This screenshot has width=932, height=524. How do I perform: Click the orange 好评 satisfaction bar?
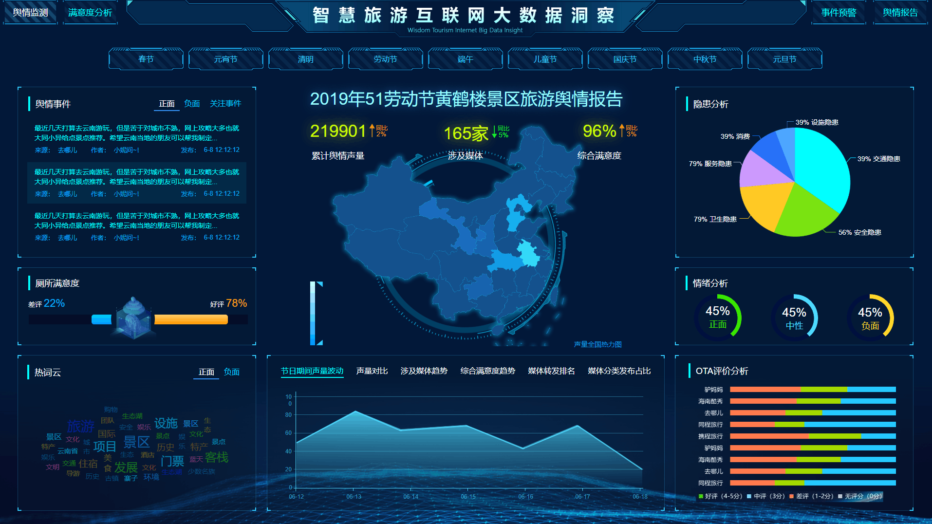(191, 319)
